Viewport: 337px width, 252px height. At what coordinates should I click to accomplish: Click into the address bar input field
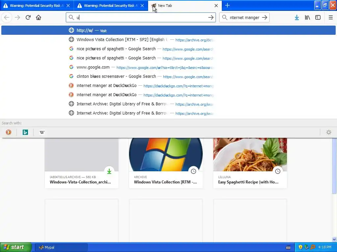point(141,17)
